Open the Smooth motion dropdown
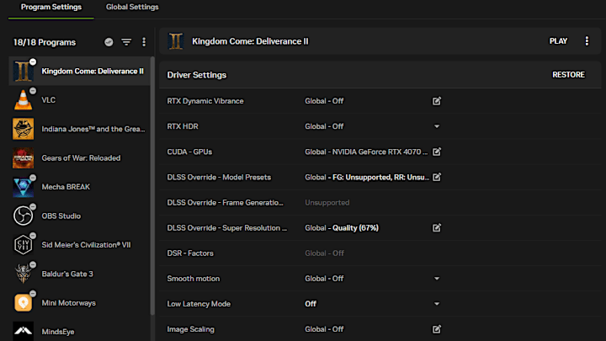The height and width of the screenshot is (341, 606). [x=436, y=279]
